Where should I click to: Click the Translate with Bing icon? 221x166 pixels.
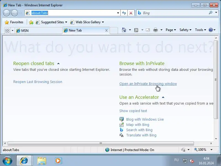122,135
